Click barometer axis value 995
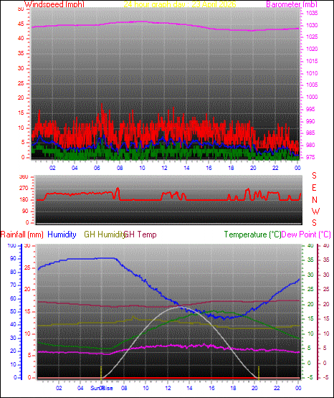Image resolution: width=334 pixels, height=398 pixels. [310, 109]
